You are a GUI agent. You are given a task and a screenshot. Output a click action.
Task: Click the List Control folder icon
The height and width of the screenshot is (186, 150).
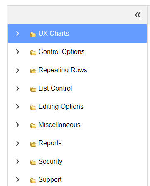(x=33, y=89)
